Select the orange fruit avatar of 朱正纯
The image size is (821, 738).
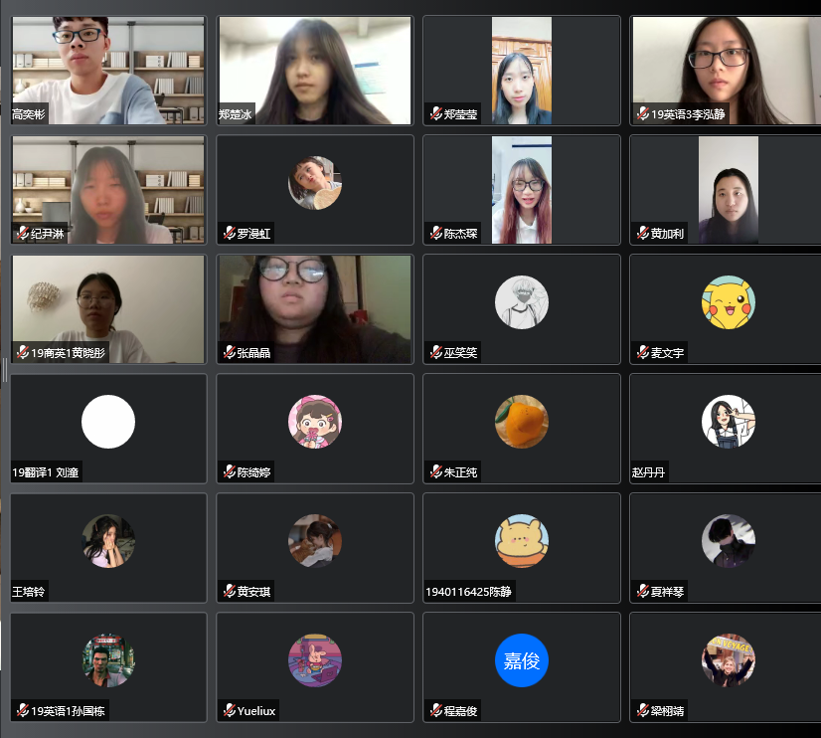(522, 422)
